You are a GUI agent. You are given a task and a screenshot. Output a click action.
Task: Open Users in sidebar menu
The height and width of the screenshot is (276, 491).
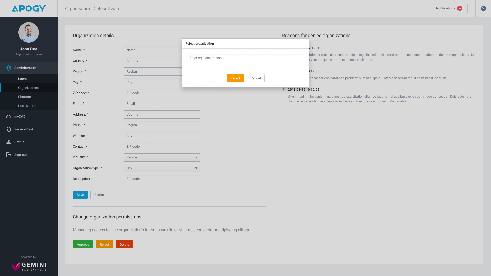pos(22,79)
